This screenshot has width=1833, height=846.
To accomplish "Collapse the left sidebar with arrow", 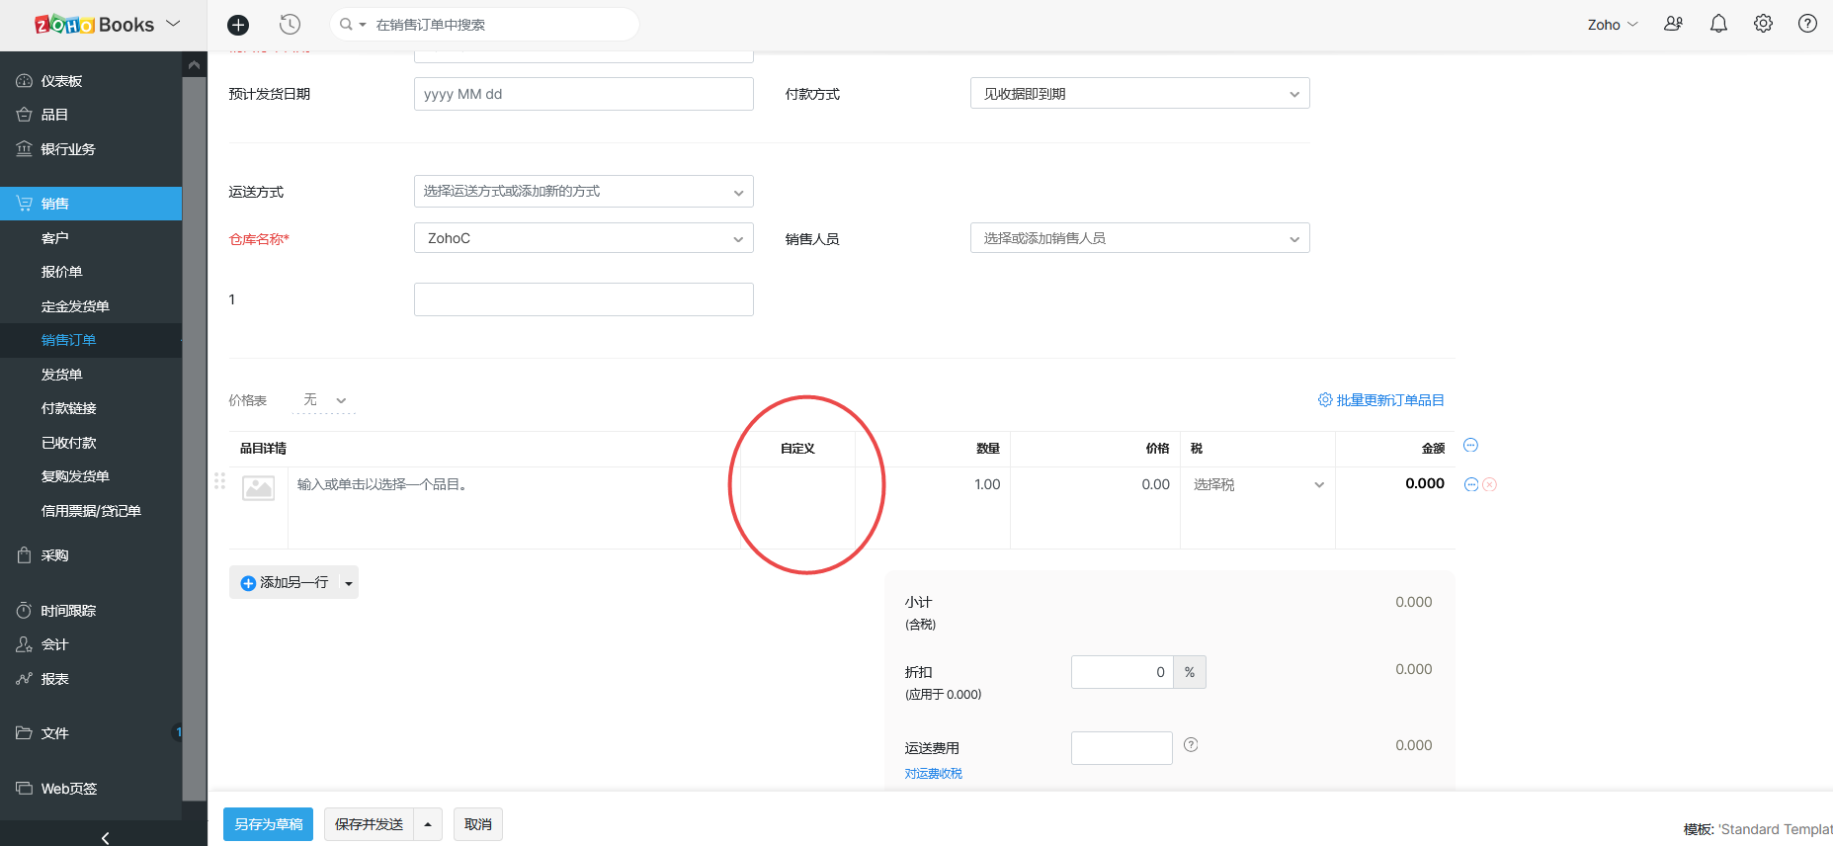I will (x=105, y=837).
